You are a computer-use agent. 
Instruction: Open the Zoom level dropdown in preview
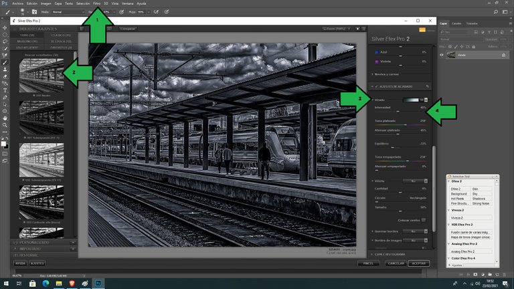pyautogui.click(x=337, y=29)
